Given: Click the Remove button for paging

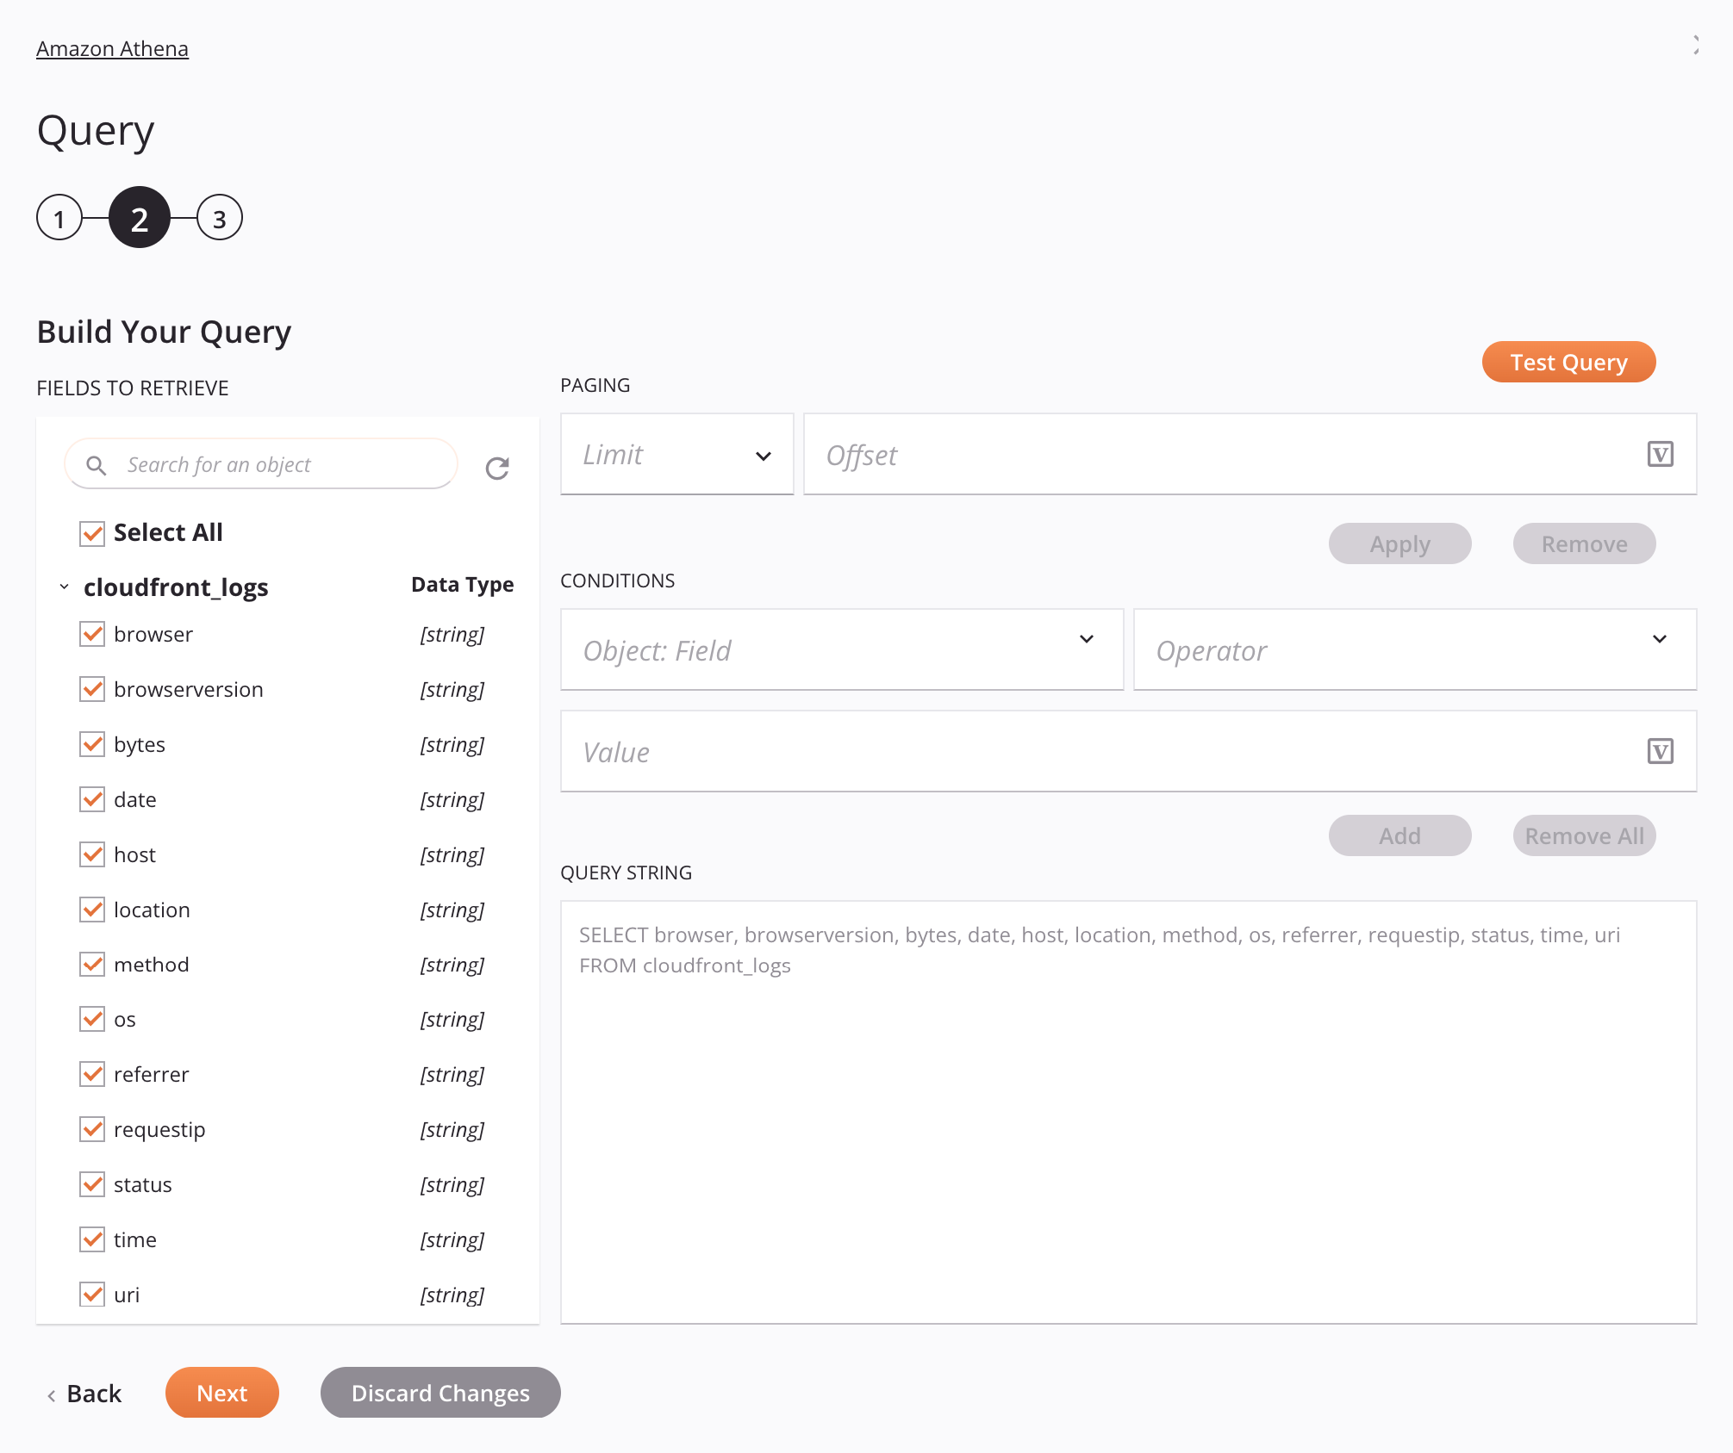Looking at the screenshot, I should pos(1585,543).
